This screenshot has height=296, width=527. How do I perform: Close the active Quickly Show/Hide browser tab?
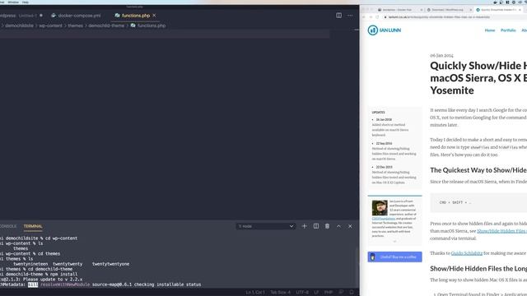pyautogui.click(x=520, y=10)
